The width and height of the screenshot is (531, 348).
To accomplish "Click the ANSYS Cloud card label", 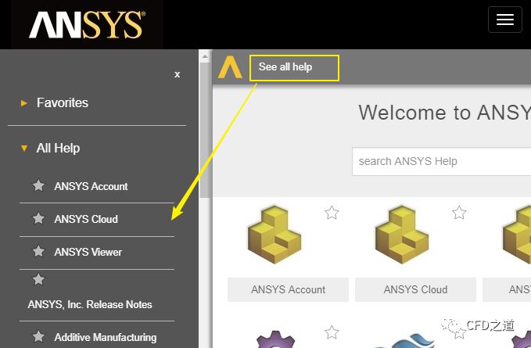I will coord(415,289).
